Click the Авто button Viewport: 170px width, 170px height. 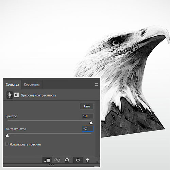click(x=87, y=106)
